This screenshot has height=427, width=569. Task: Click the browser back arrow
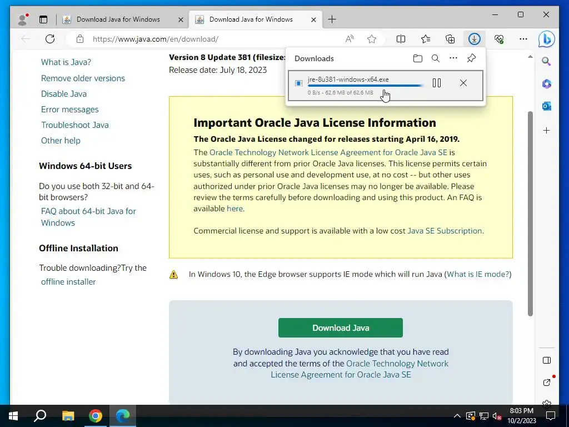tap(26, 39)
